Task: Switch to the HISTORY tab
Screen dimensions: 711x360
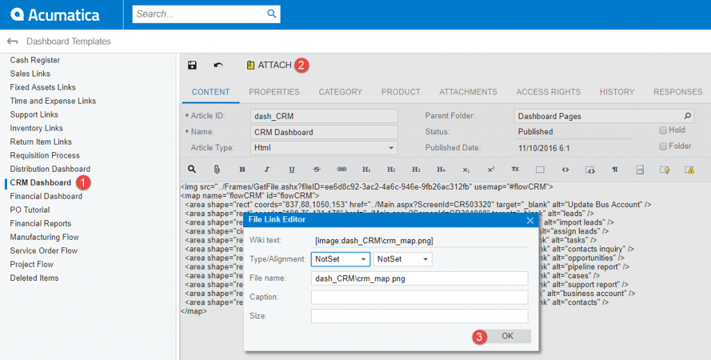Action: (x=617, y=92)
